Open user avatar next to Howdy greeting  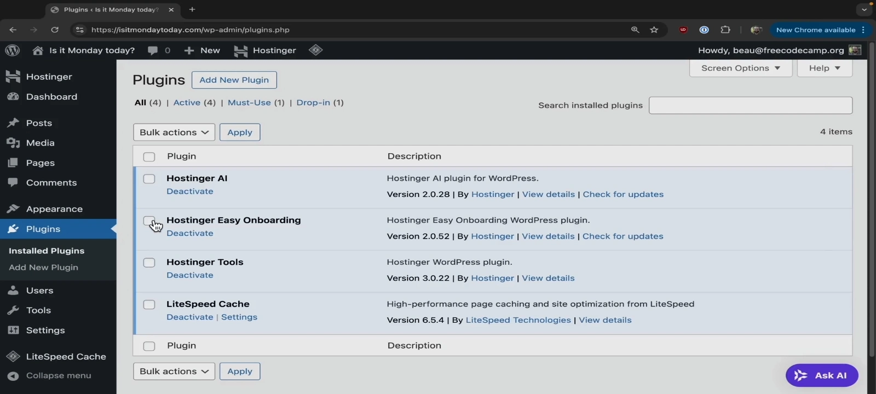(855, 50)
